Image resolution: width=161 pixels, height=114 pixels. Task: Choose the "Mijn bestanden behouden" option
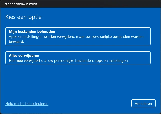click(78, 36)
